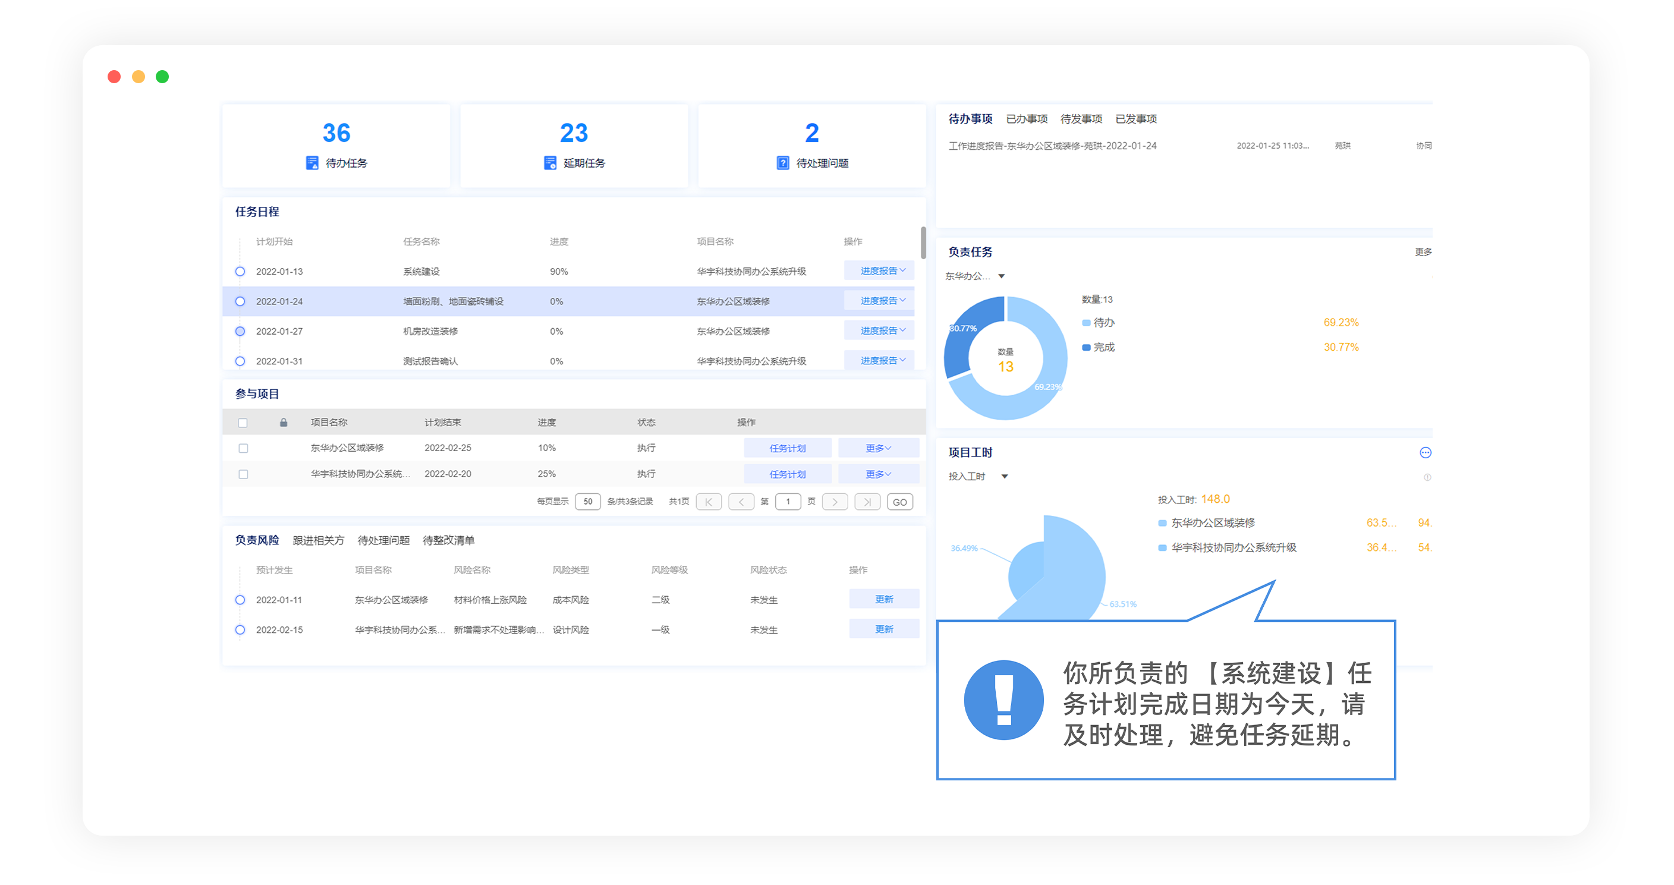The height and width of the screenshot is (885, 1674).
Task: Click the 36 待办任务 count
Action: click(336, 133)
